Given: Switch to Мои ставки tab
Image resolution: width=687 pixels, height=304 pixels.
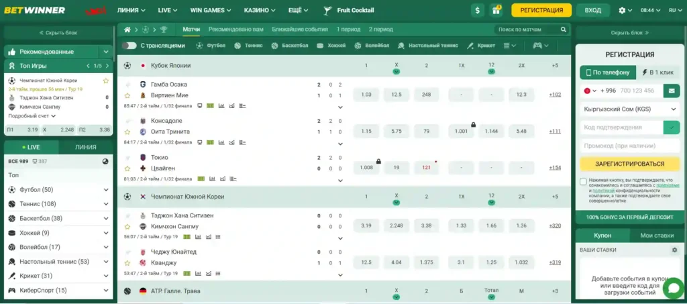Looking at the screenshot, I should pyautogui.click(x=657, y=236).
